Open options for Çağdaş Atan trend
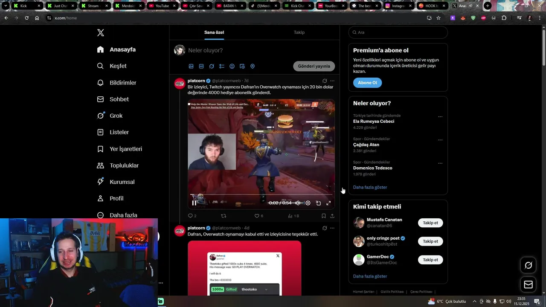This screenshot has height=307, width=546. click(440, 140)
